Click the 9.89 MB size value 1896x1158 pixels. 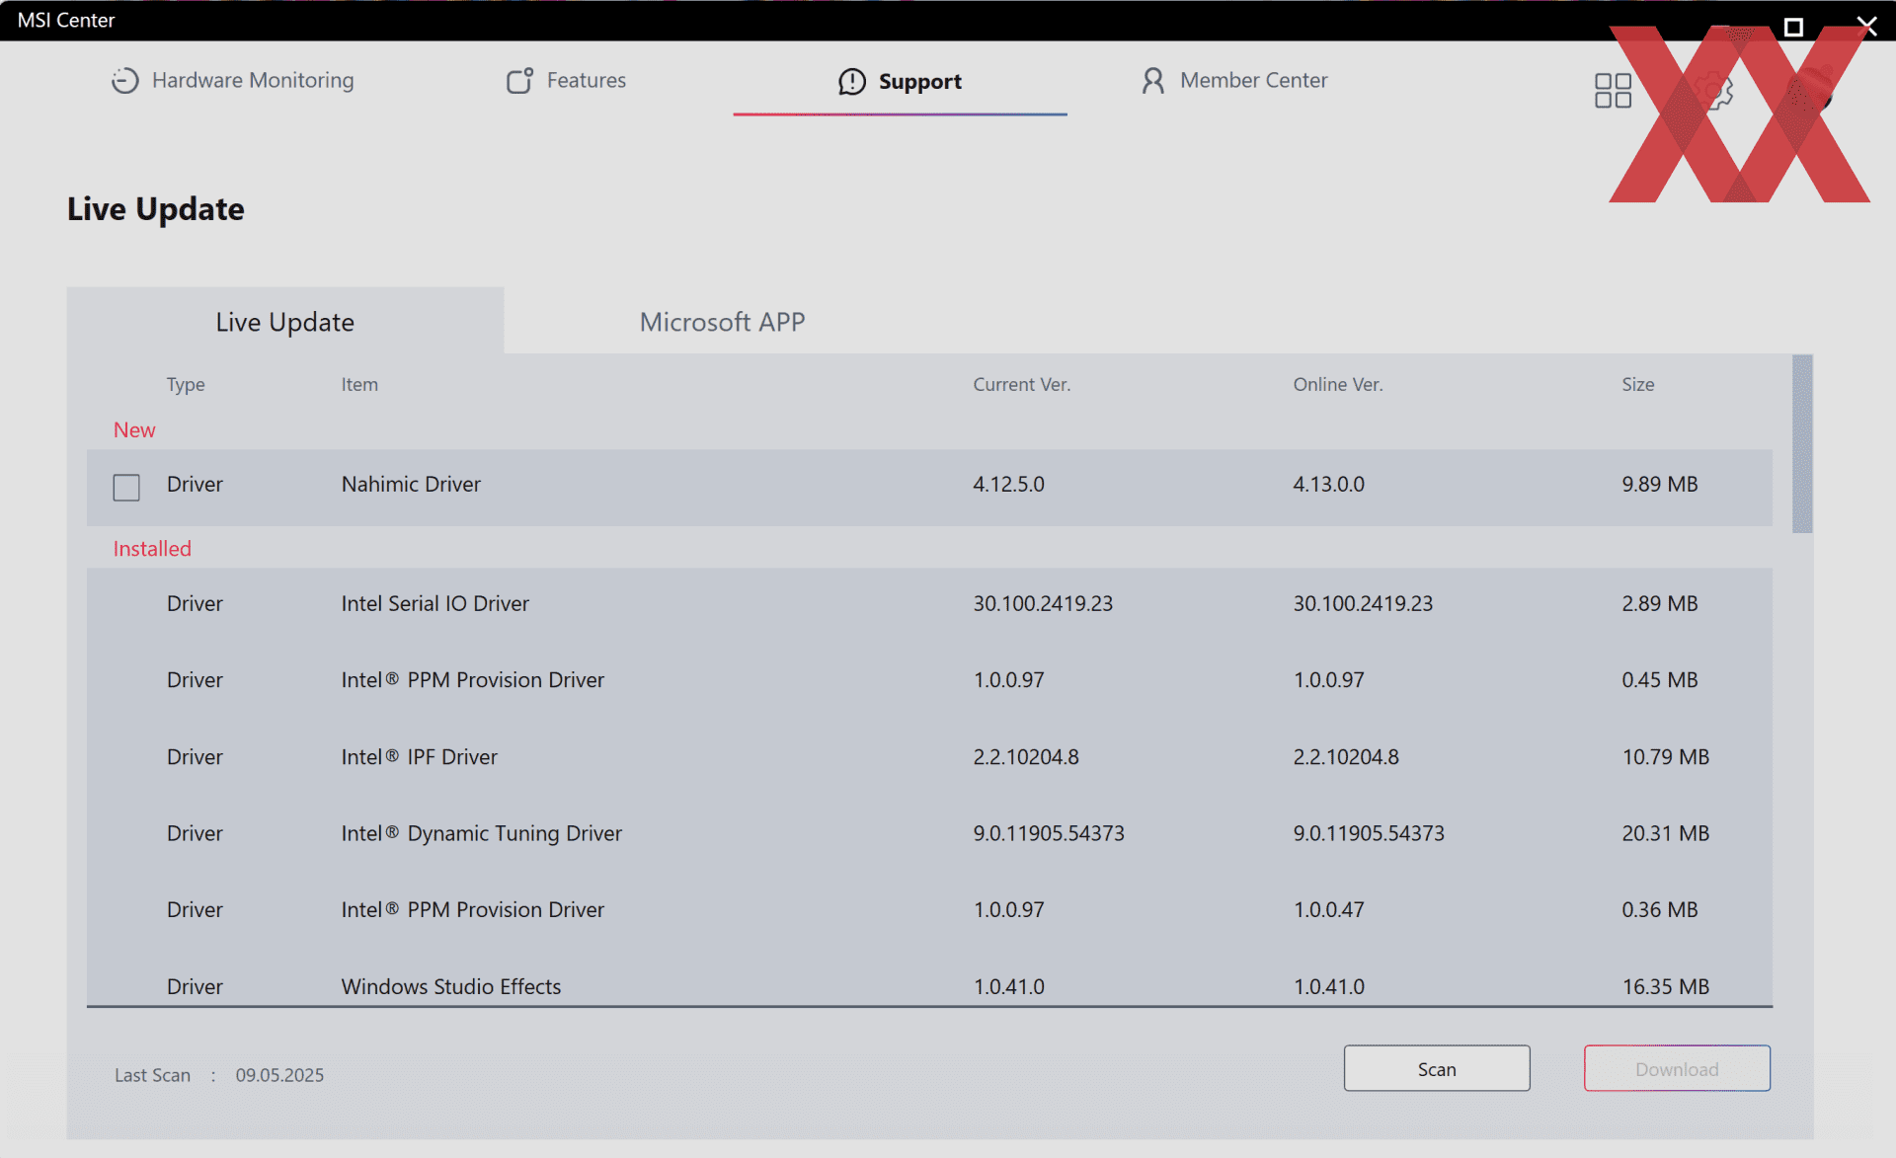(1659, 484)
